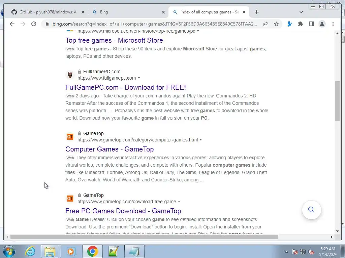Open FullGamePC.com - Download for FREE! link
Viewport: 345px width, 258px height.
pyautogui.click(x=126, y=87)
